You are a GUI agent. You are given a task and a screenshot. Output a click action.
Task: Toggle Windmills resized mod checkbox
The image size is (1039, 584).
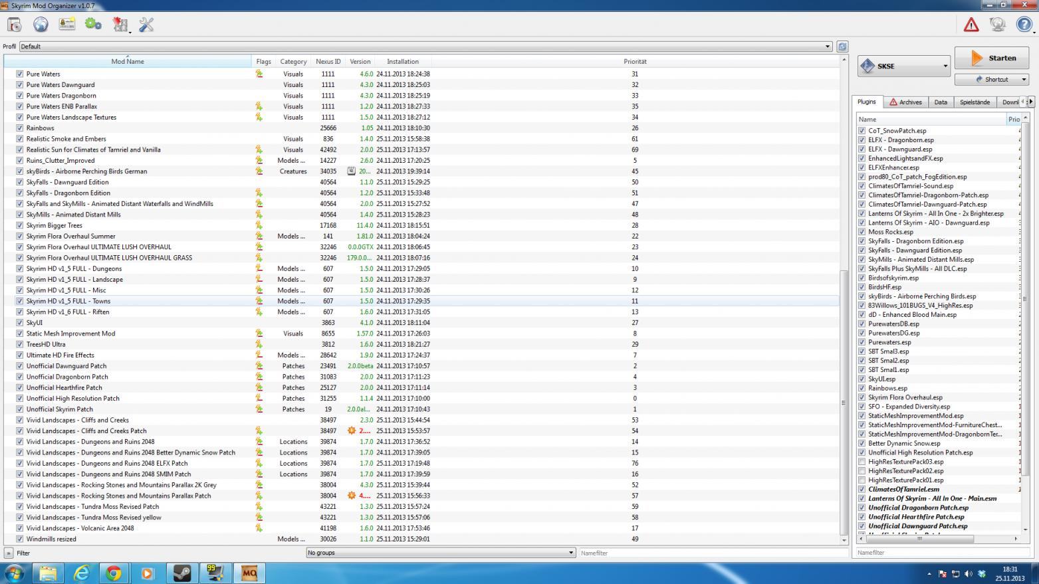click(x=19, y=539)
